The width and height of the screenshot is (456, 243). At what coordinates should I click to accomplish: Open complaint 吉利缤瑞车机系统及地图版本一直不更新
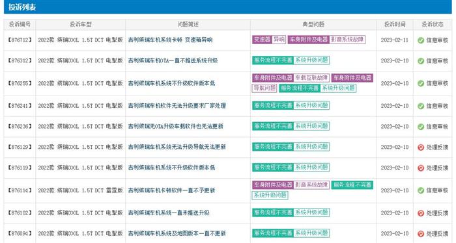(x=177, y=233)
